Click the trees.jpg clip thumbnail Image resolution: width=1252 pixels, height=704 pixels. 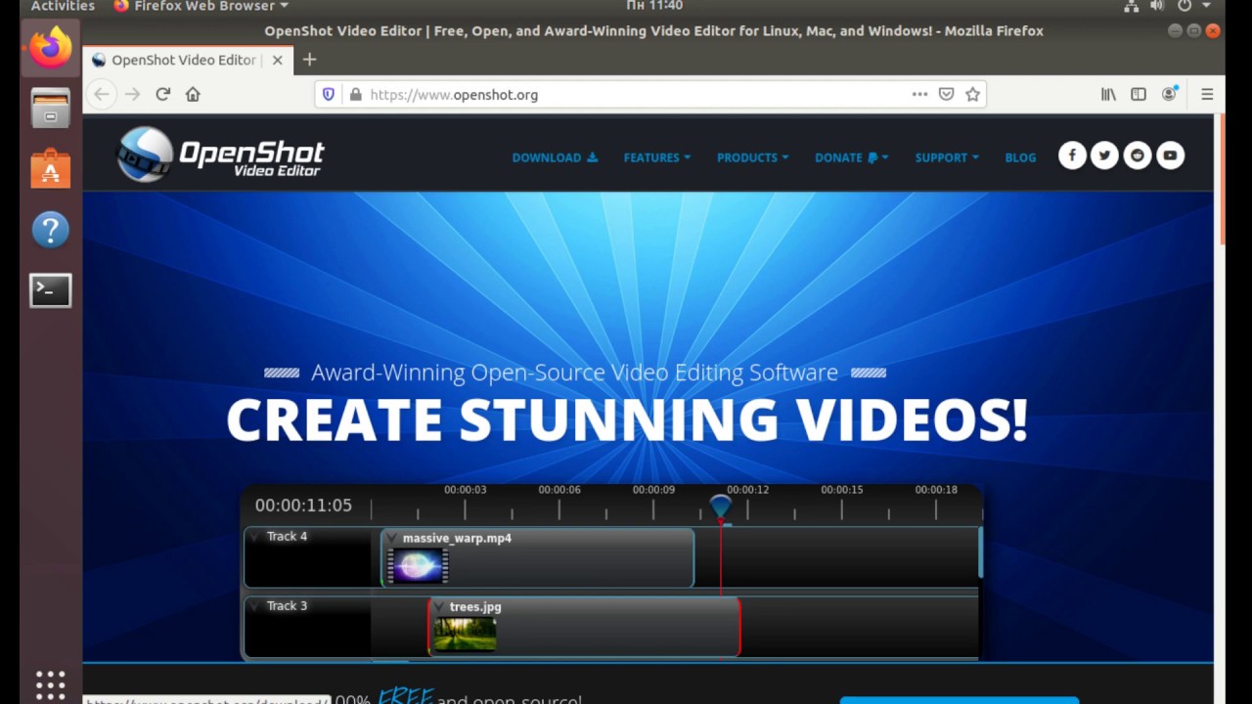pyautogui.click(x=466, y=634)
